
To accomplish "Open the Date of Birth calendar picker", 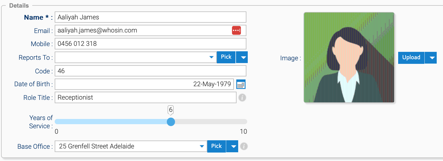I will coord(241,84).
